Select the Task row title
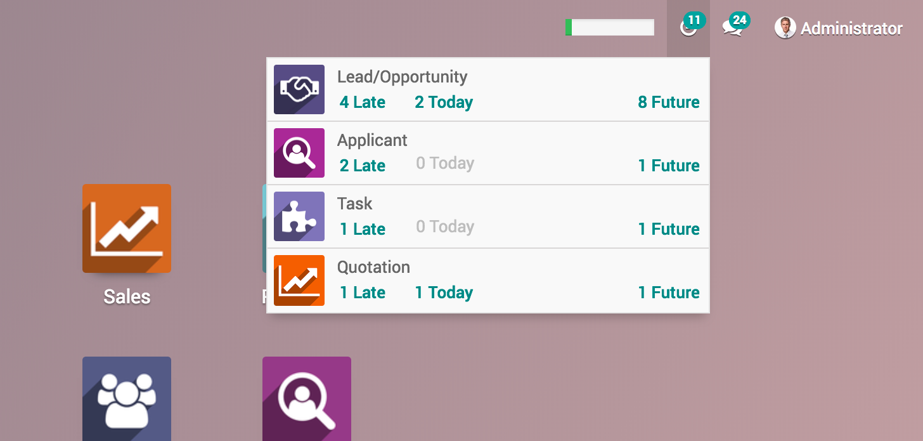 click(x=355, y=204)
